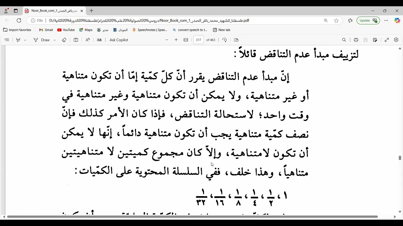Select the Erase tool
This screenshot has width=403, height=226.
pos(64,40)
